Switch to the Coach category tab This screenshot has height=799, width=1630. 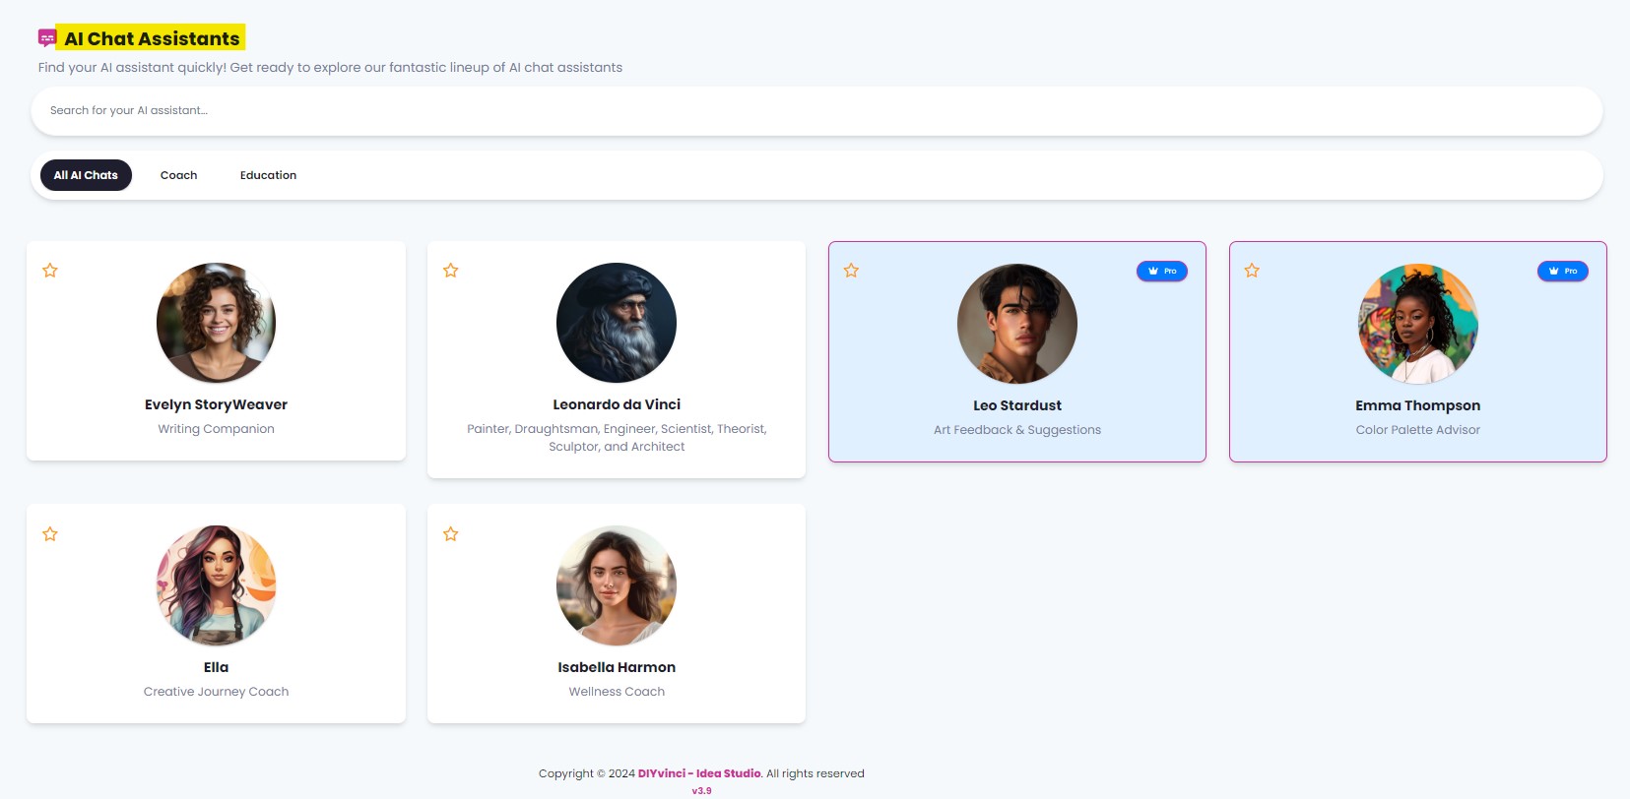click(179, 175)
